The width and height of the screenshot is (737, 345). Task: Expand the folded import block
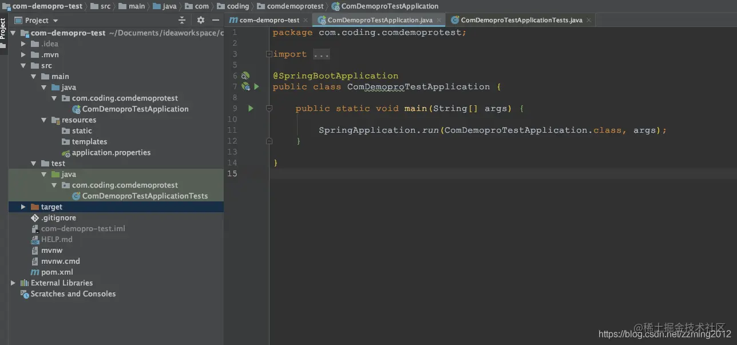coord(269,54)
